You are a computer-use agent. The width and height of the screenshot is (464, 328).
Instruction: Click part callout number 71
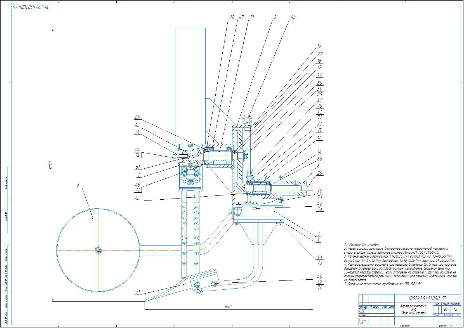point(137,190)
